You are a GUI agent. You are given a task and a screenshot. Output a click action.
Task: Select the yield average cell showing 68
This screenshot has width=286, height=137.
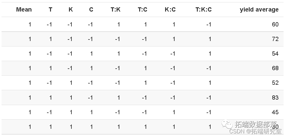pyautogui.click(x=275, y=68)
